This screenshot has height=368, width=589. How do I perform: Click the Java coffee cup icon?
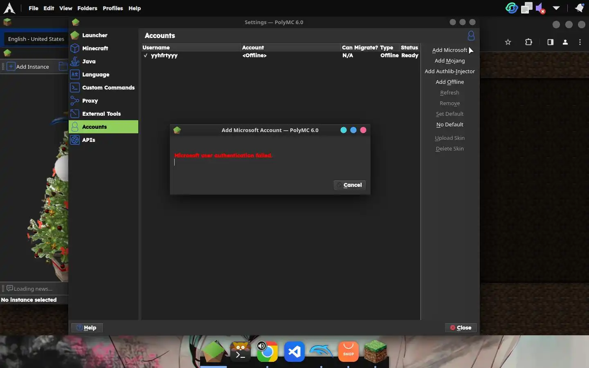click(x=75, y=61)
